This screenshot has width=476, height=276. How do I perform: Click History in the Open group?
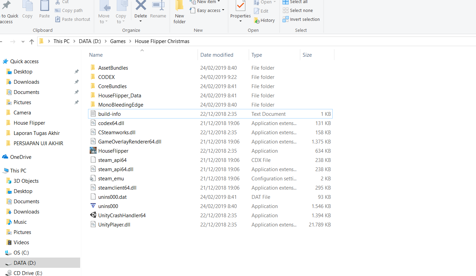coord(264,20)
